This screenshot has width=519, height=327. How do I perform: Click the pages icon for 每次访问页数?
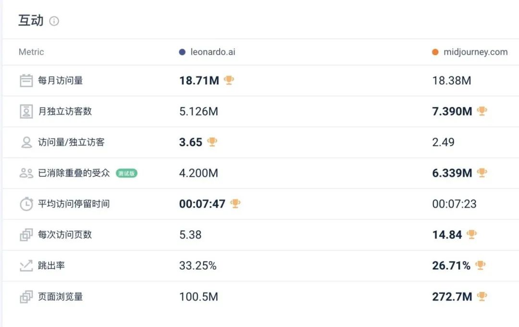click(26, 235)
